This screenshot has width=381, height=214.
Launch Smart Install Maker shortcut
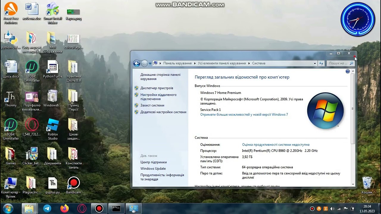coord(53,13)
